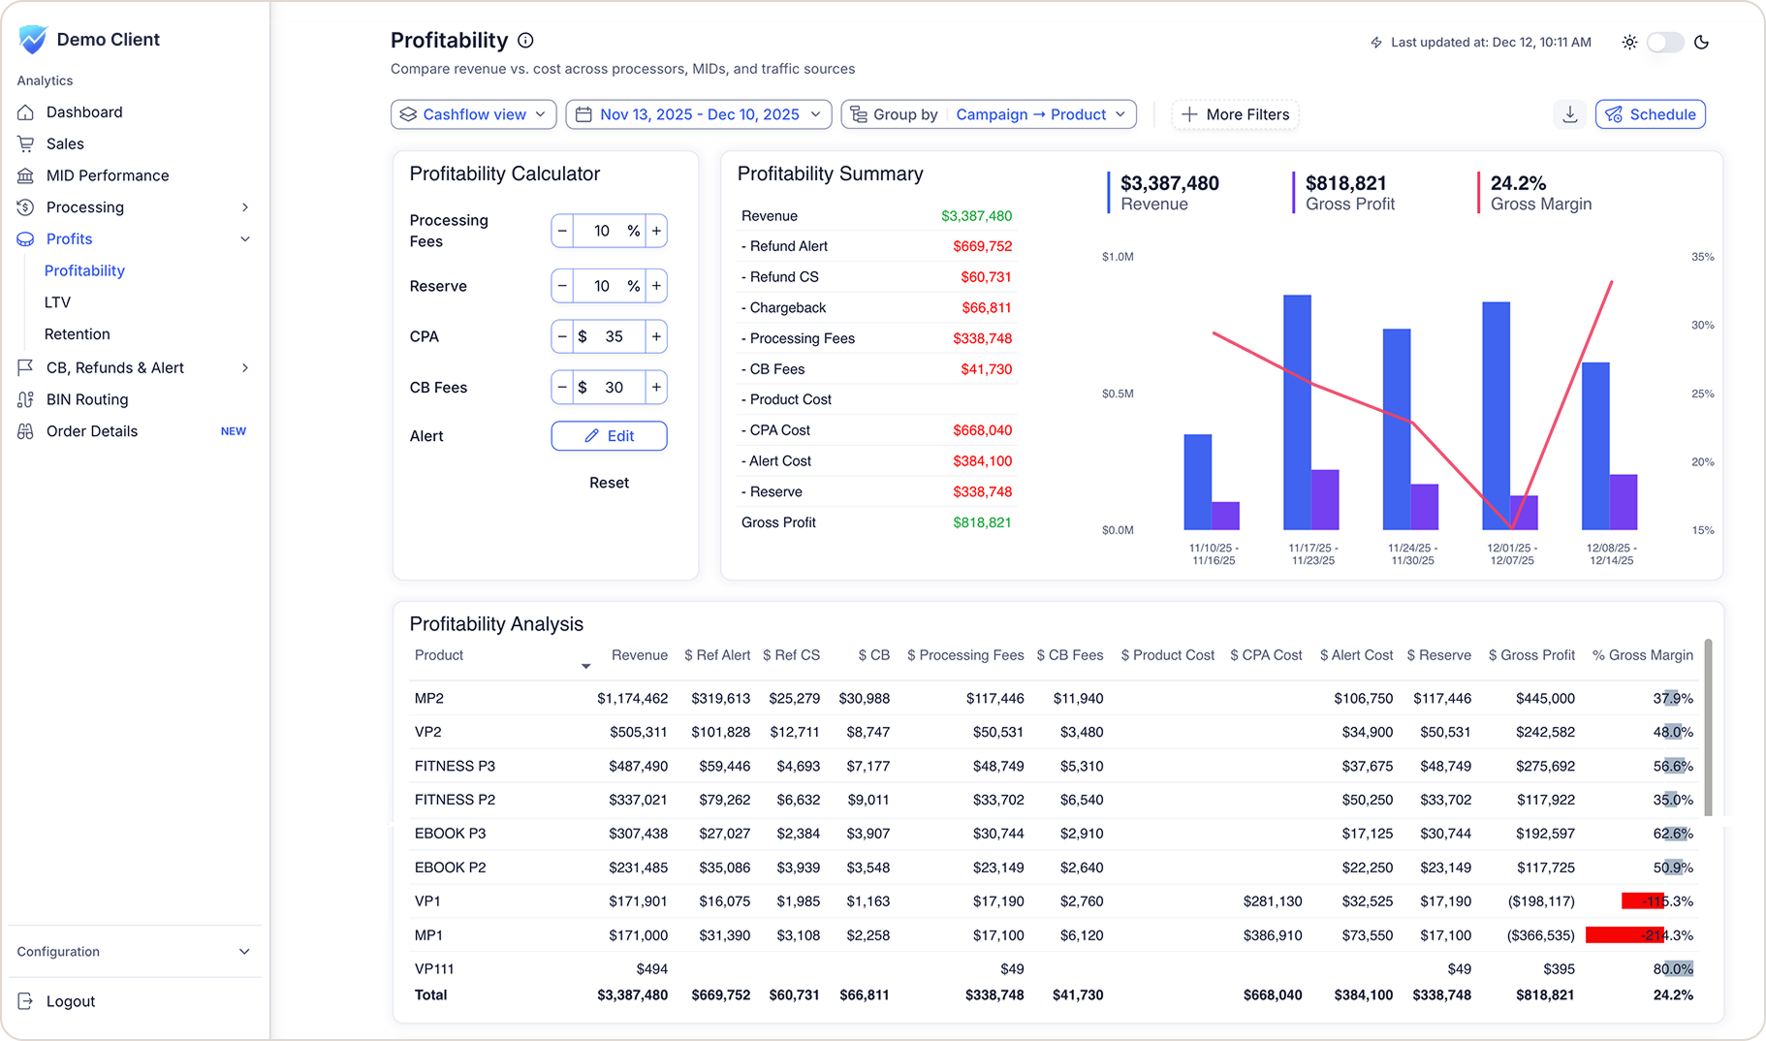Image resolution: width=1766 pixels, height=1041 pixels.
Task: Open the LTV menu item
Action: click(57, 302)
